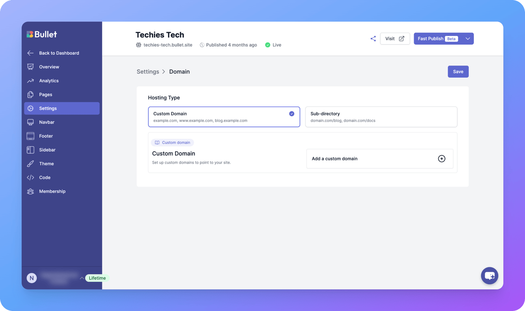Click the Settings breadcrumb link
525x311 pixels.
[x=148, y=71]
